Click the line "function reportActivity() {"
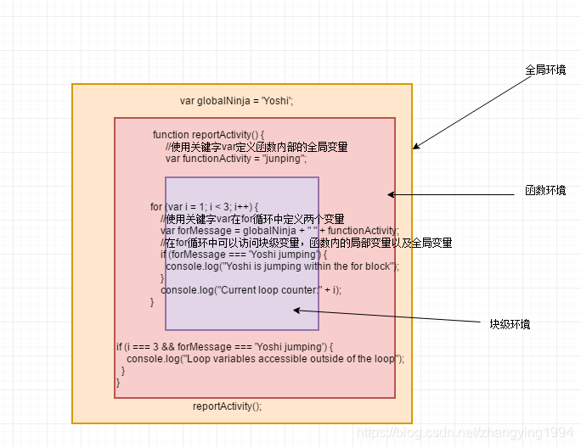Viewport: 581px width, 448px height. pyautogui.click(x=208, y=134)
